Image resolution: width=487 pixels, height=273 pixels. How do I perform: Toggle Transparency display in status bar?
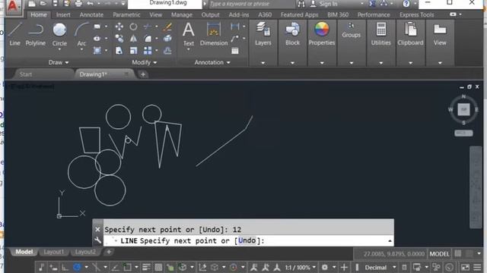click(x=158, y=267)
